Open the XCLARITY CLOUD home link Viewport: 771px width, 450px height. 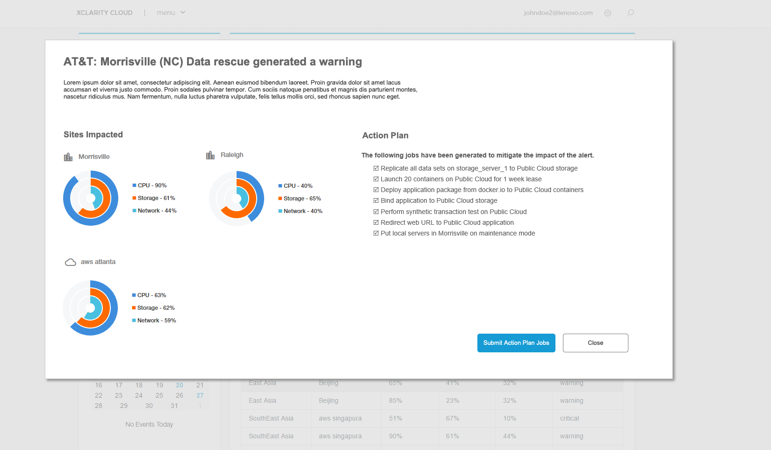[104, 13]
